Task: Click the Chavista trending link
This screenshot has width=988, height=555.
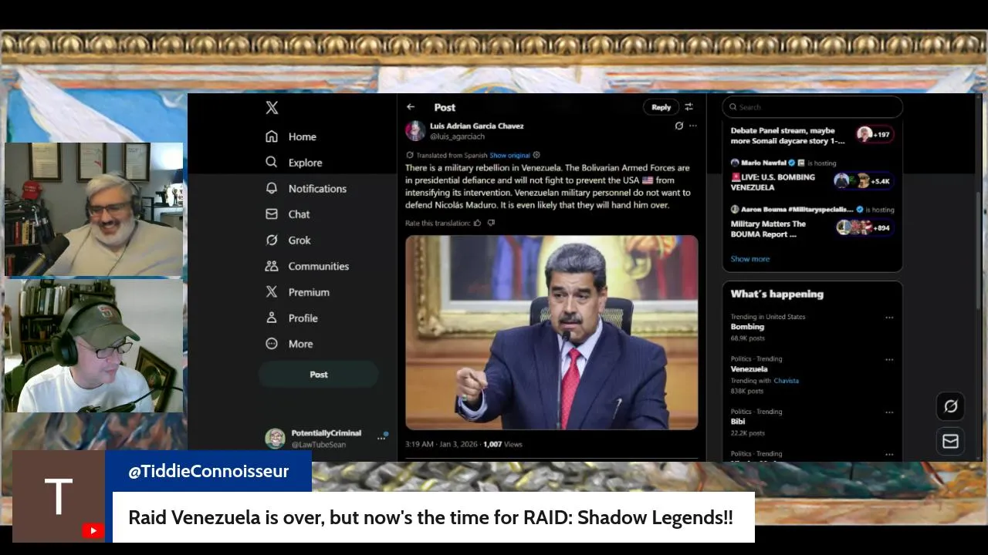Action: click(786, 381)
